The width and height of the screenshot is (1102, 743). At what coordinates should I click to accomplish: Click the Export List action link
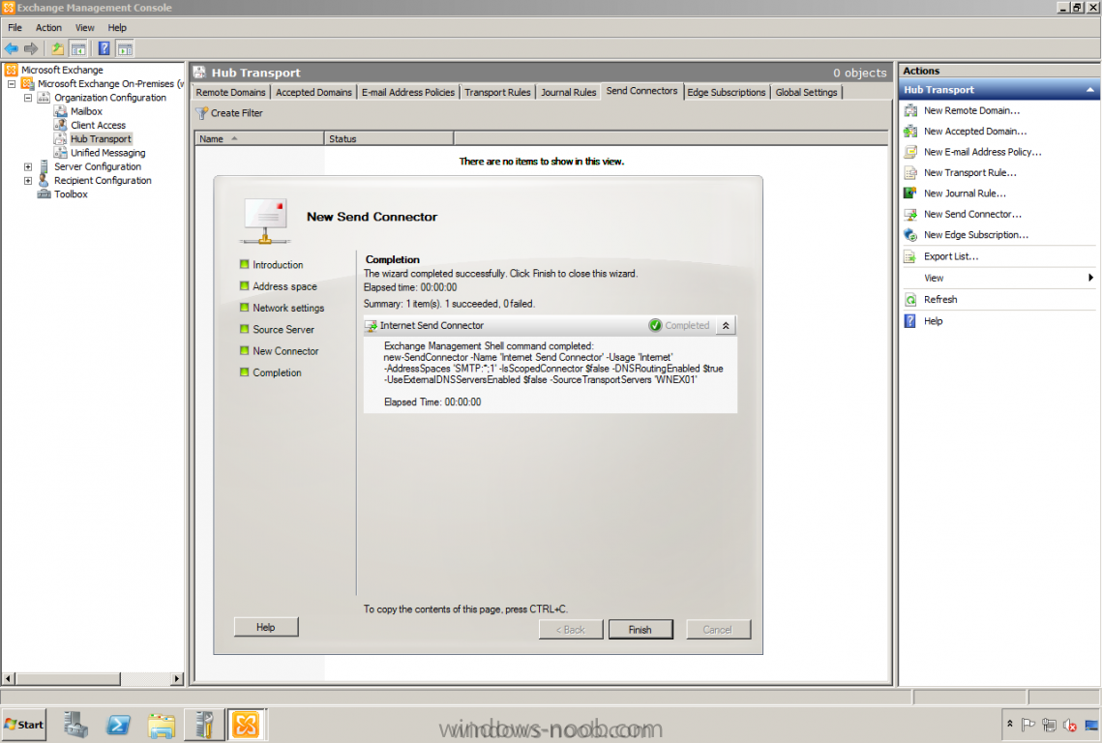pyautogui.click(x=951, y=256)
